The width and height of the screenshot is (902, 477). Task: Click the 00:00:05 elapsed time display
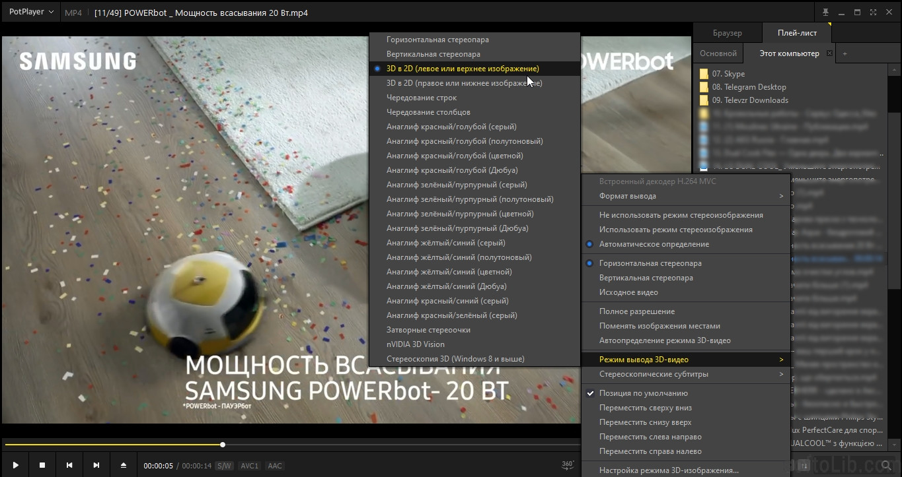(x=159, y=466)
